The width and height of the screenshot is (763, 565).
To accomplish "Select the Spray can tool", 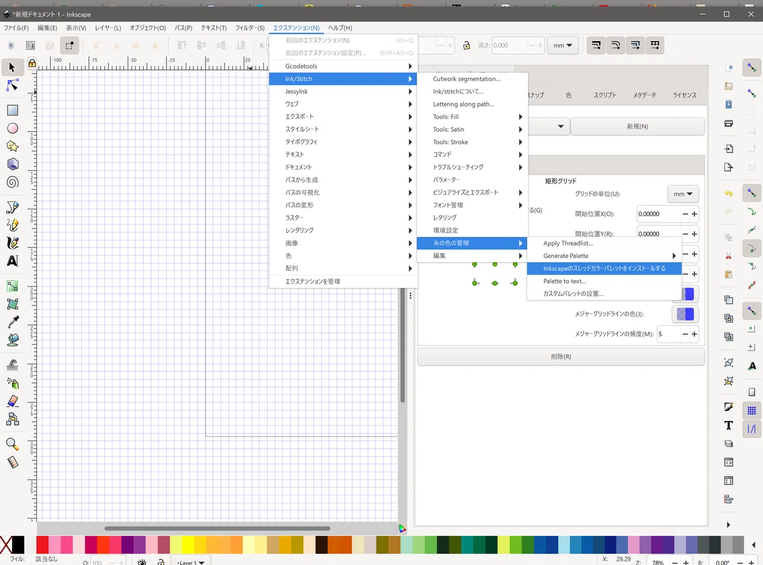I will 12,383.
